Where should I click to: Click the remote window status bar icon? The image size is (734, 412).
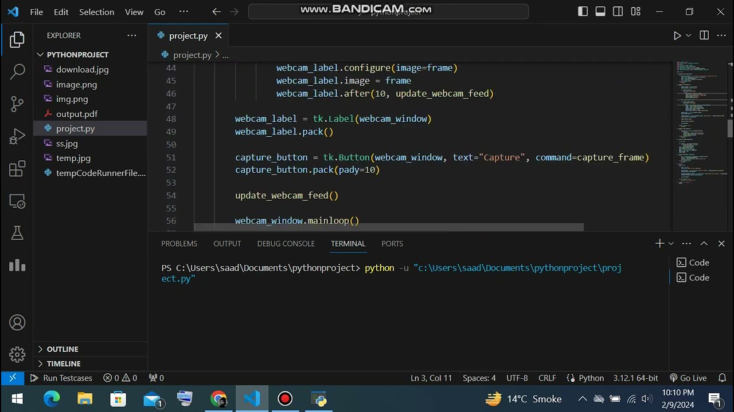point(13,378)
